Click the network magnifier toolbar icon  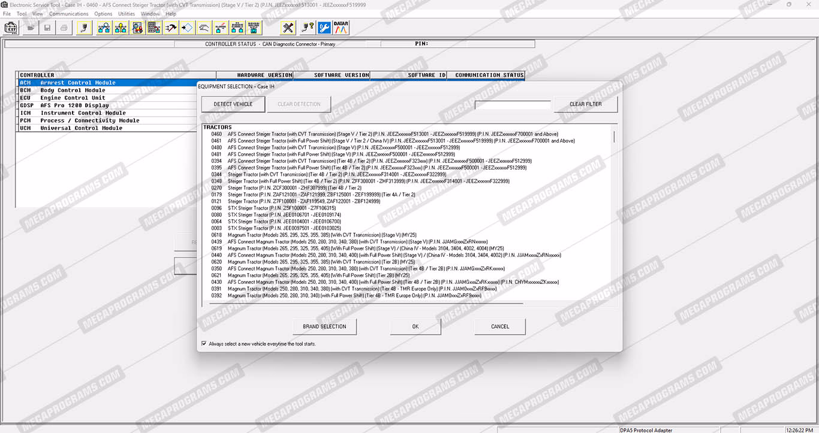[x=104, y=28]
